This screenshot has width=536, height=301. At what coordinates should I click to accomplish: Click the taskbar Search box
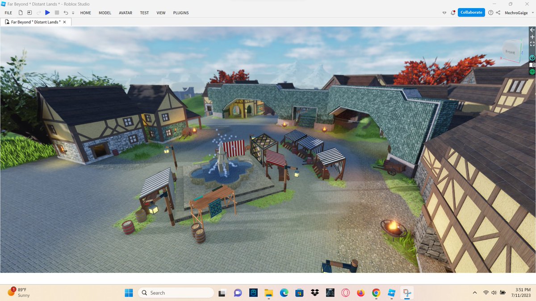pyautogui.click(x=176, y=293)
